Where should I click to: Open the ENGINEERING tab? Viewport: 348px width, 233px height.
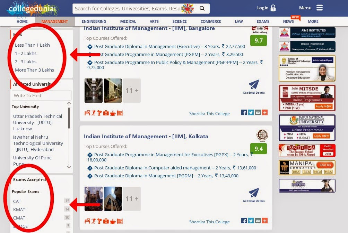tap(94, 21)
